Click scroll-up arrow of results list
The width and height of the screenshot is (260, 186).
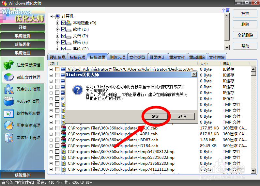tap(253, 69)
